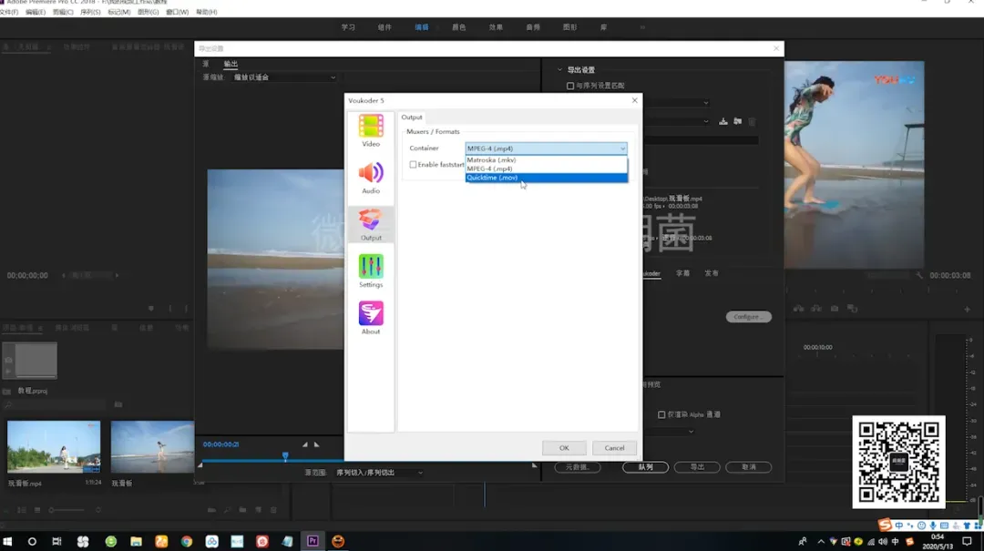984x551 pixels.
Task: Switch to the Output tab in Voukoder
Action: [412, 117]
